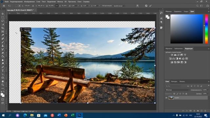
Task: Open the layer blending mode dropdown
Action: click(x=177, y=90)
